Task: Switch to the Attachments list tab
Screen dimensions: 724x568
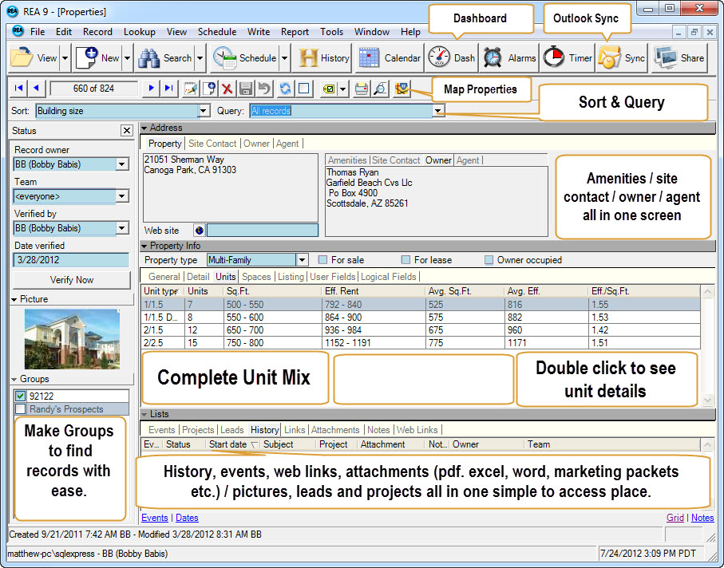Action: pyautogui.click(x=335, y=430)
